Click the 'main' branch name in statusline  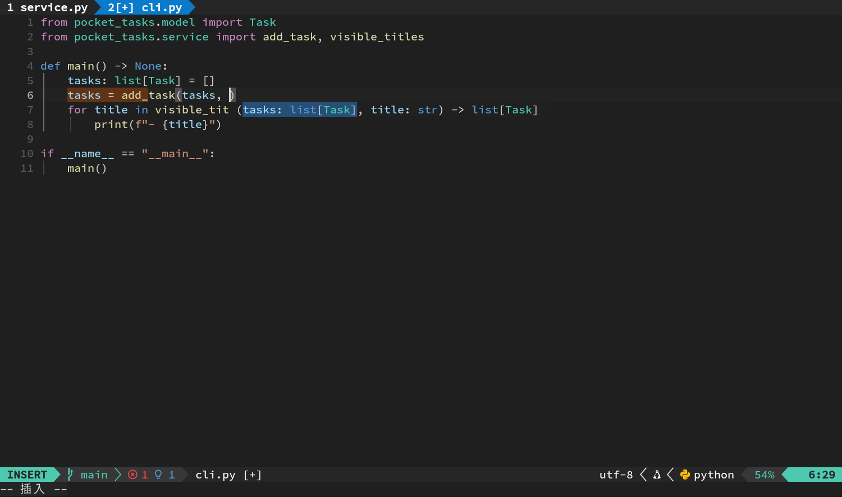[x=94, y=475]
